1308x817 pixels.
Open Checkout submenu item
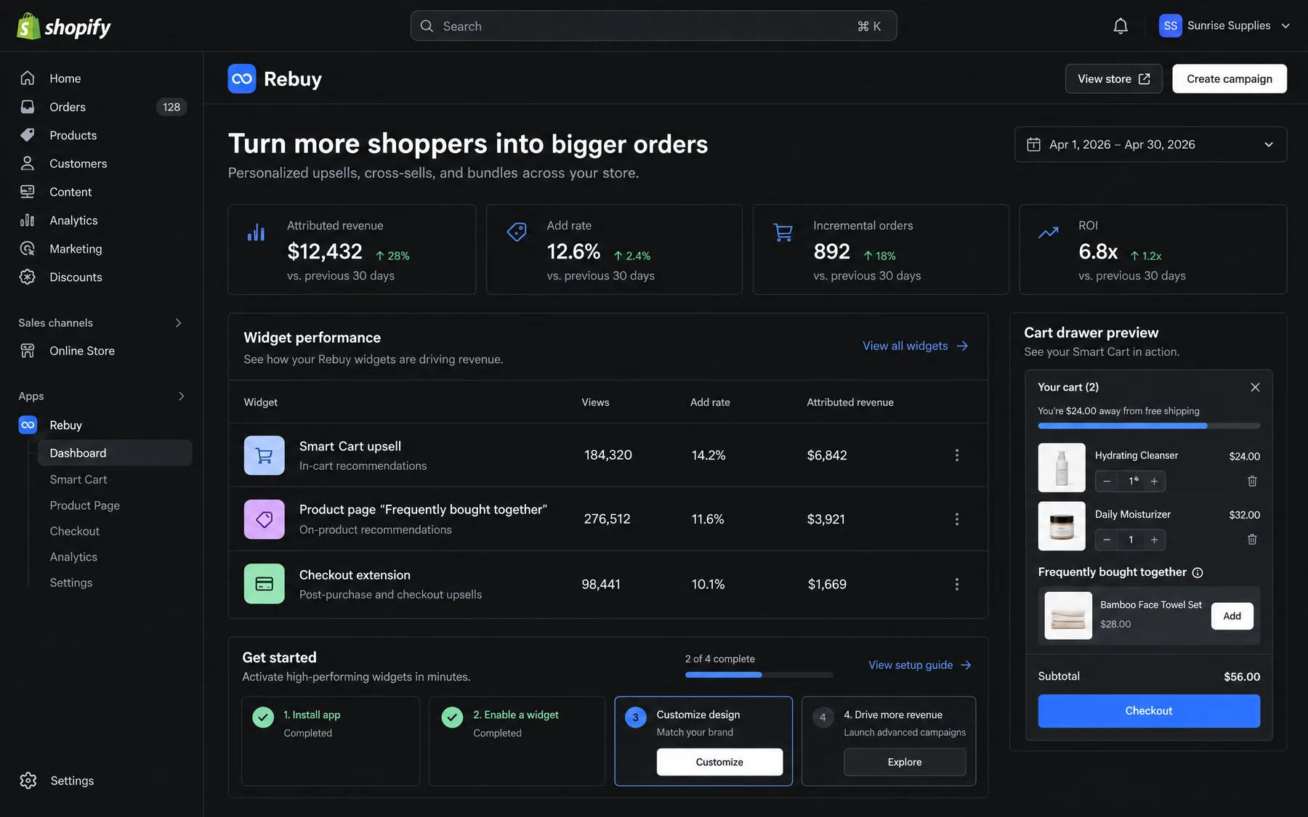click(x=75, y=531)
